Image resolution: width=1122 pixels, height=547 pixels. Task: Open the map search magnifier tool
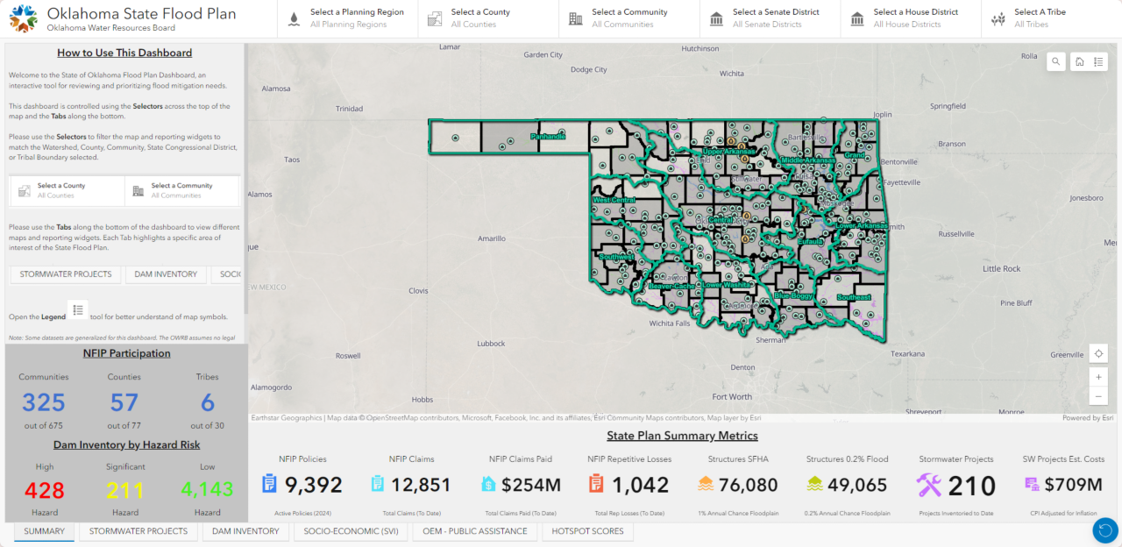coord(1055,61)
